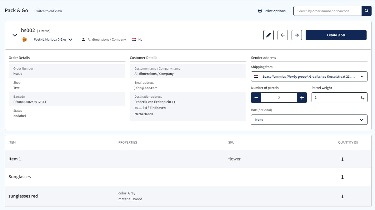Click the SKU value 'flower'

click(x=234, y=159)
